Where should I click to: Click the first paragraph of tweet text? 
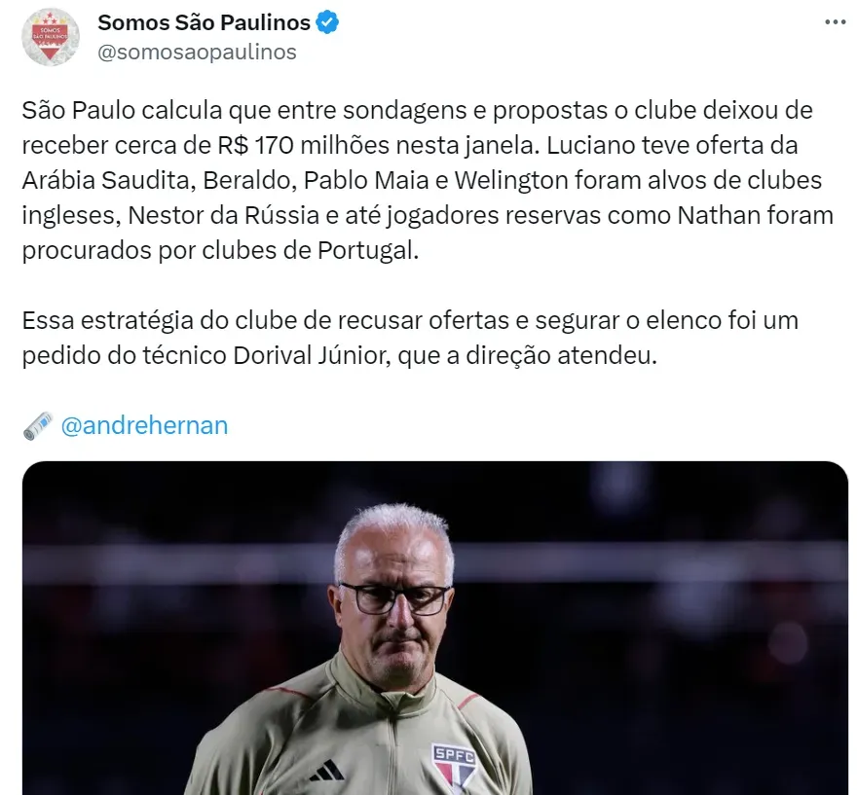coord(428,180)
